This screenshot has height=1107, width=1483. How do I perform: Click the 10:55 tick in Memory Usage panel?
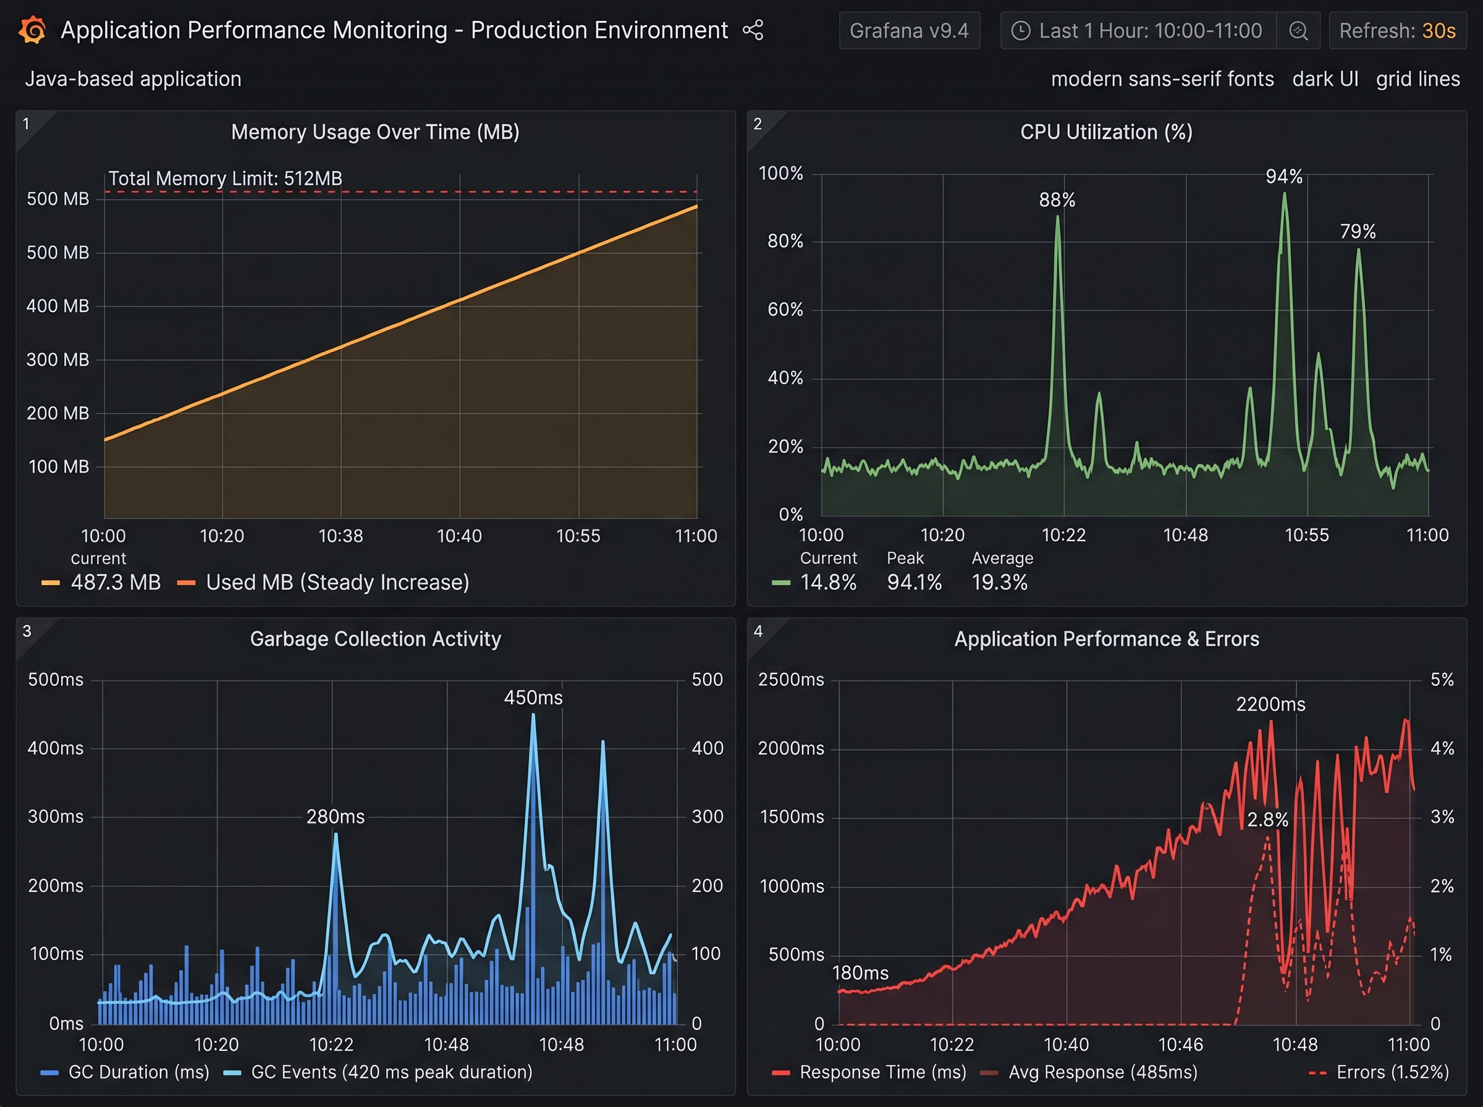tap(578, 536)
